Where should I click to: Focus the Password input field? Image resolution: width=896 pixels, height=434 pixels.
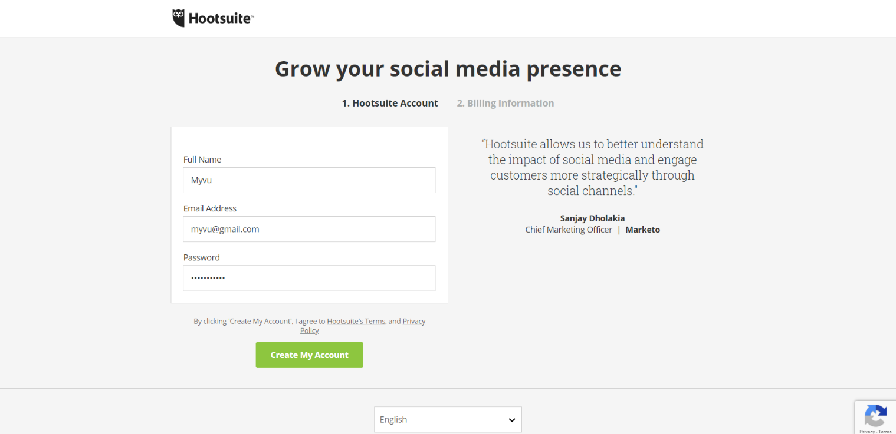(x=309, y=278)
